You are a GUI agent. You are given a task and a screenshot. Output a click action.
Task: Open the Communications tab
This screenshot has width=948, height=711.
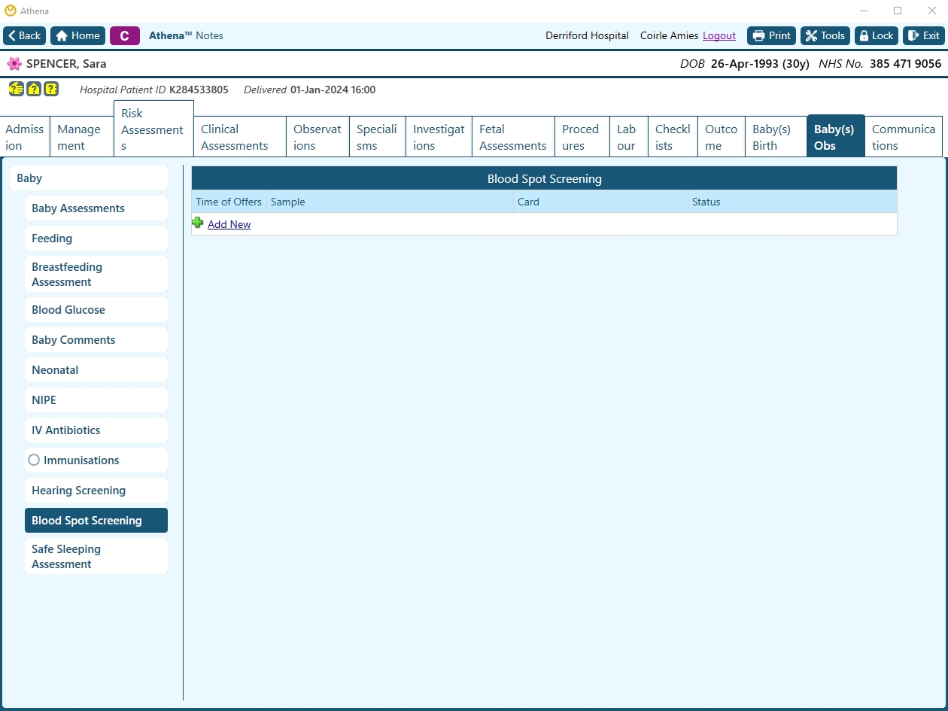click(904, 137)
